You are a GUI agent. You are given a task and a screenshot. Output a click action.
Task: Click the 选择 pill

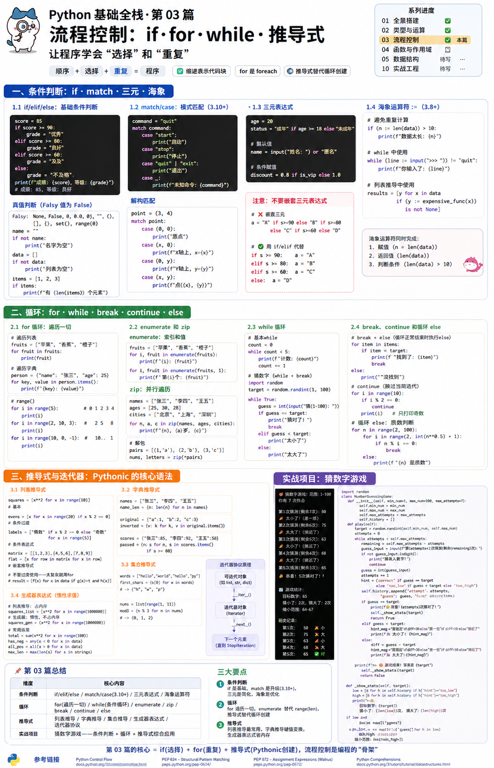91,71
